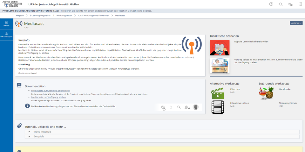Click the paperclip icon beside Tutorials heading
The height and width of the screenshot is (152, 305).
(x=19, y=125)
